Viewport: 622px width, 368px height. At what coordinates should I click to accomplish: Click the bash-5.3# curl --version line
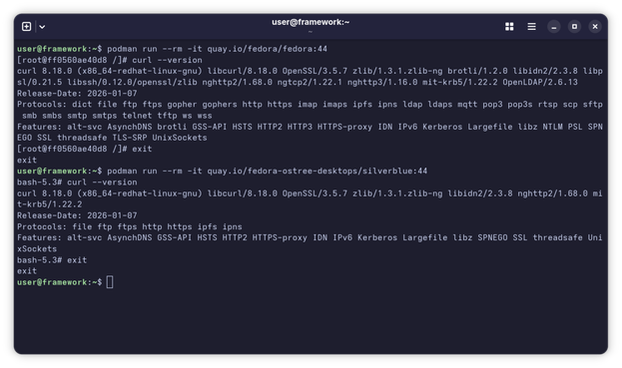pyautogui.click(x=77, y=183)
